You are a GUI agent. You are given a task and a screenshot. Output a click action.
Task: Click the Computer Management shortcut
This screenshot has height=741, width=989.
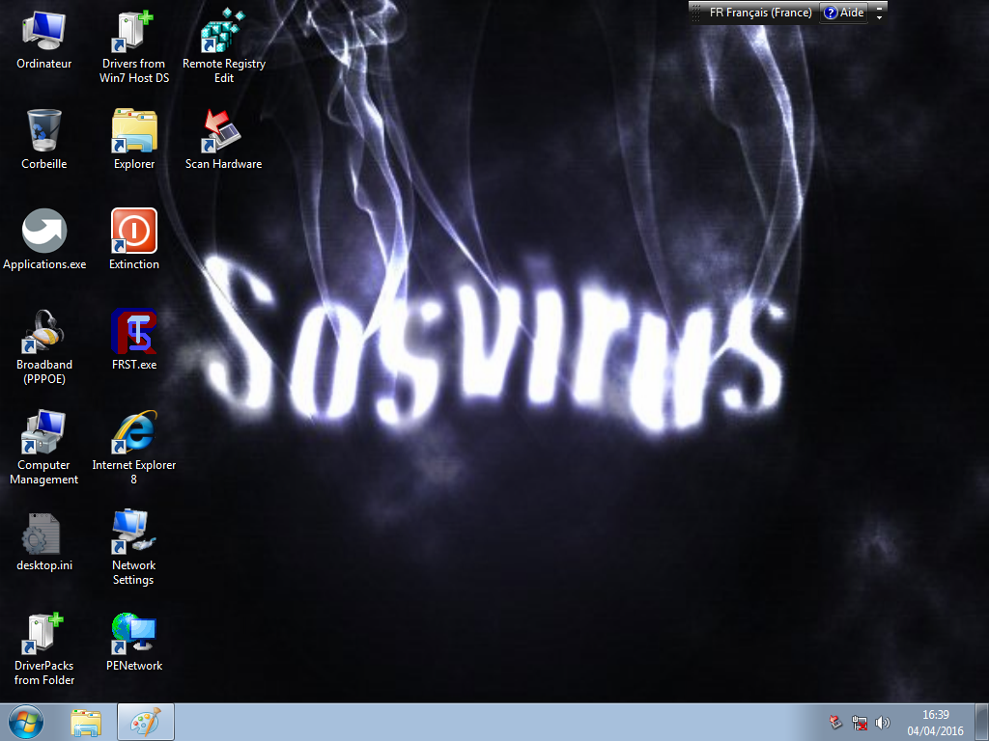(x=44, y=448)
